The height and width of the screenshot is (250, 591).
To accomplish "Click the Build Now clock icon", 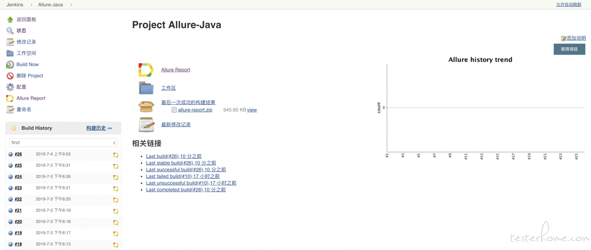I will [x=10, y=65].
